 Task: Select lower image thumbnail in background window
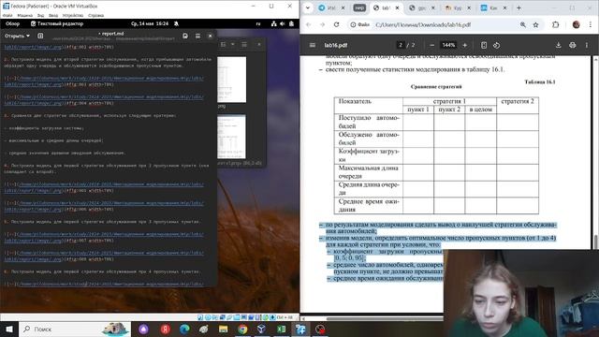coord(231,137)
